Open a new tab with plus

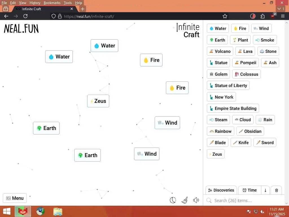(83, 9)
